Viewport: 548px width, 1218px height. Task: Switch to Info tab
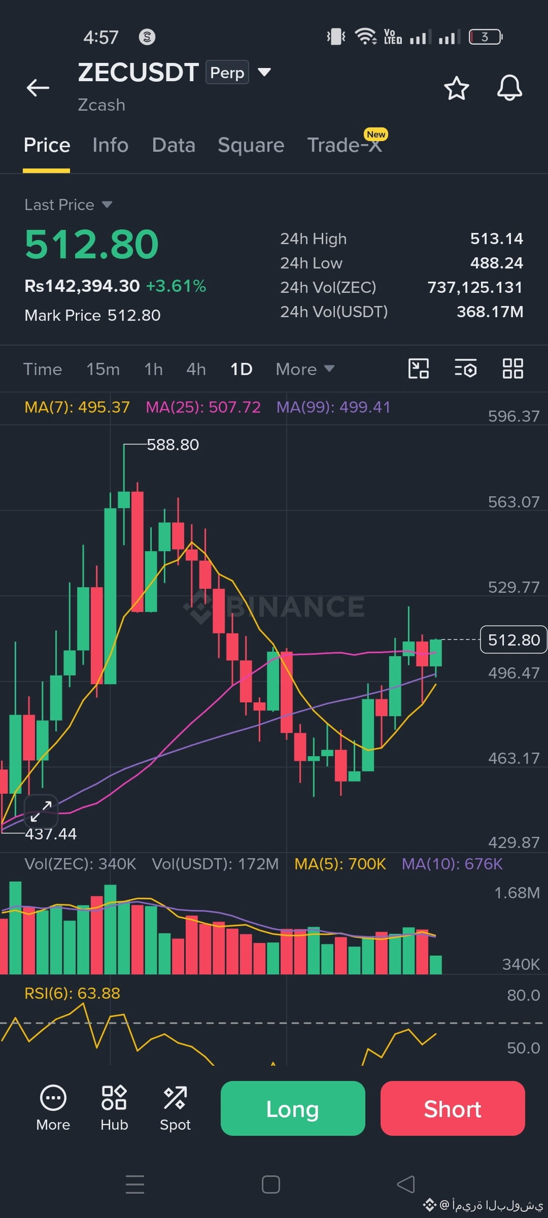[x=111, y=145]
